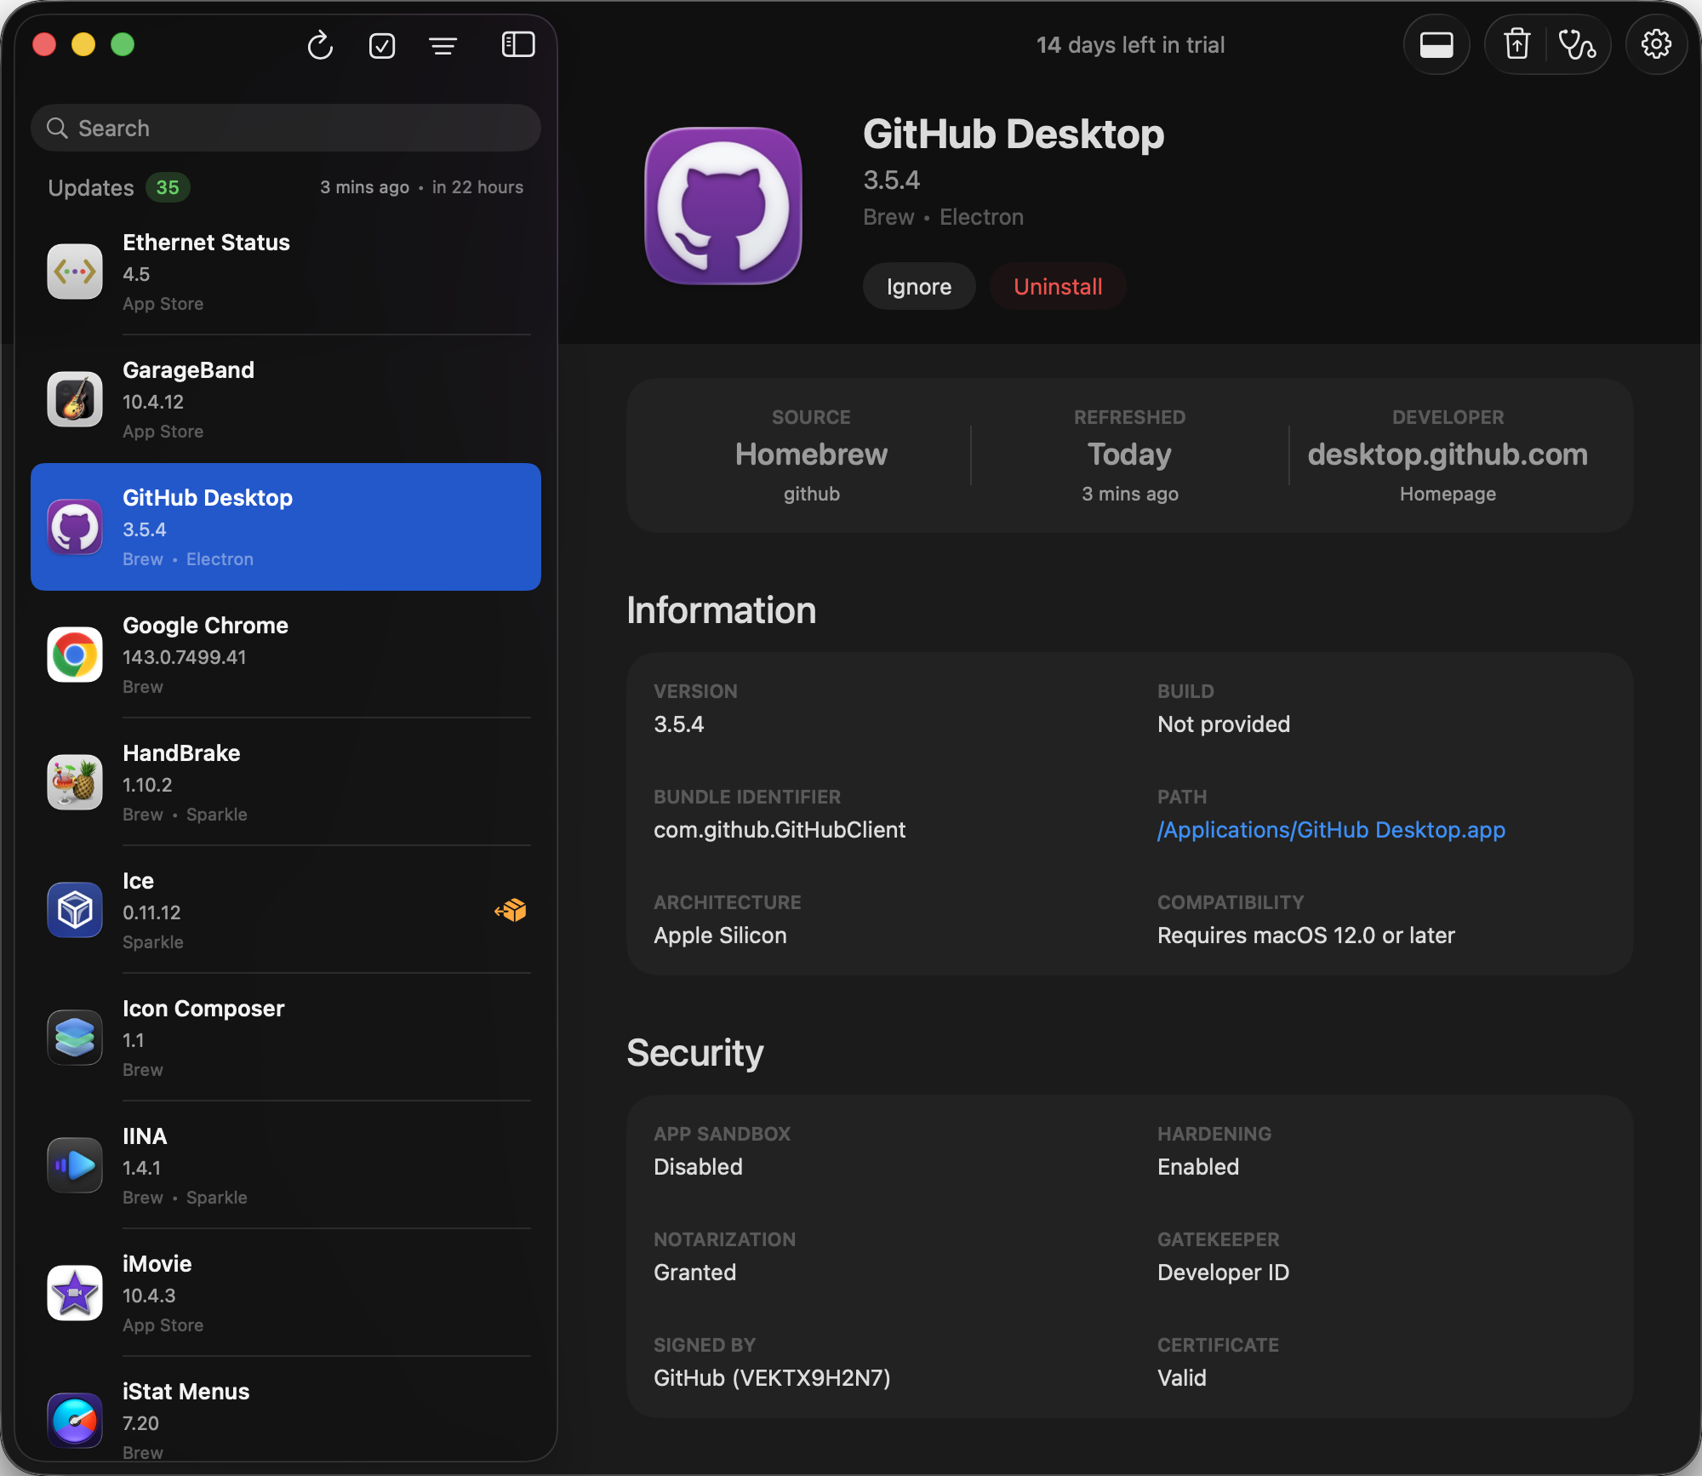Click Ignore for GitHub Desktop
This screenshot has height=1476, width=1702.
point(918,287)
